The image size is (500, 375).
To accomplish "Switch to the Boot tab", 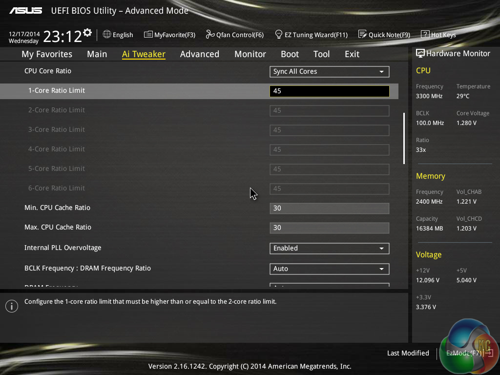I will click(290, 54).
